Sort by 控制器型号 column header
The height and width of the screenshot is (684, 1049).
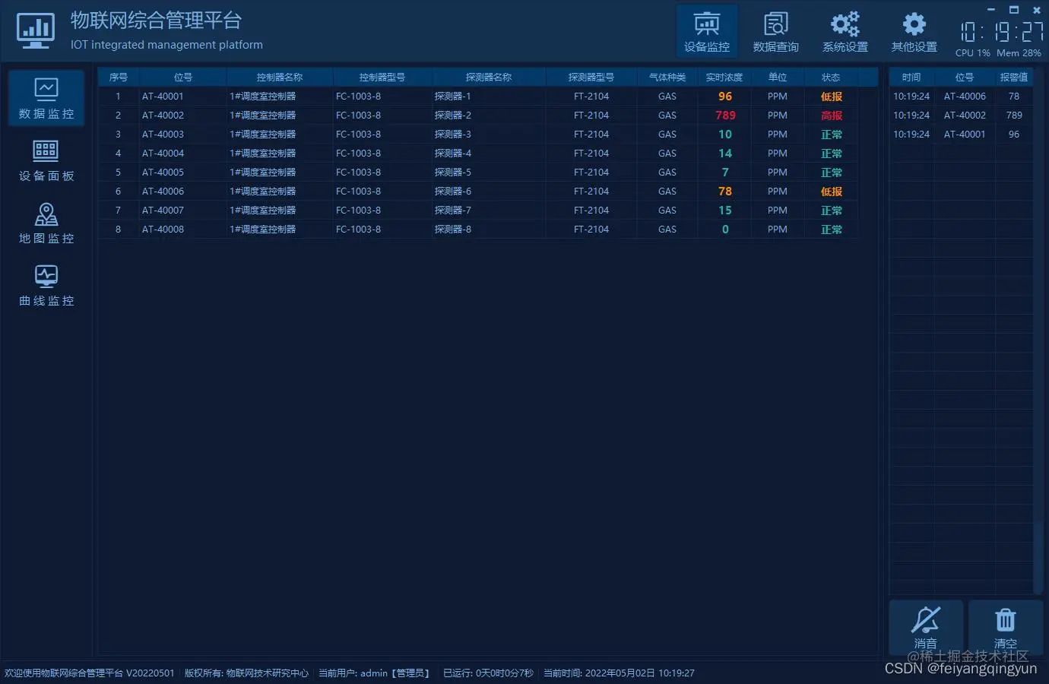tap(382, 78)
